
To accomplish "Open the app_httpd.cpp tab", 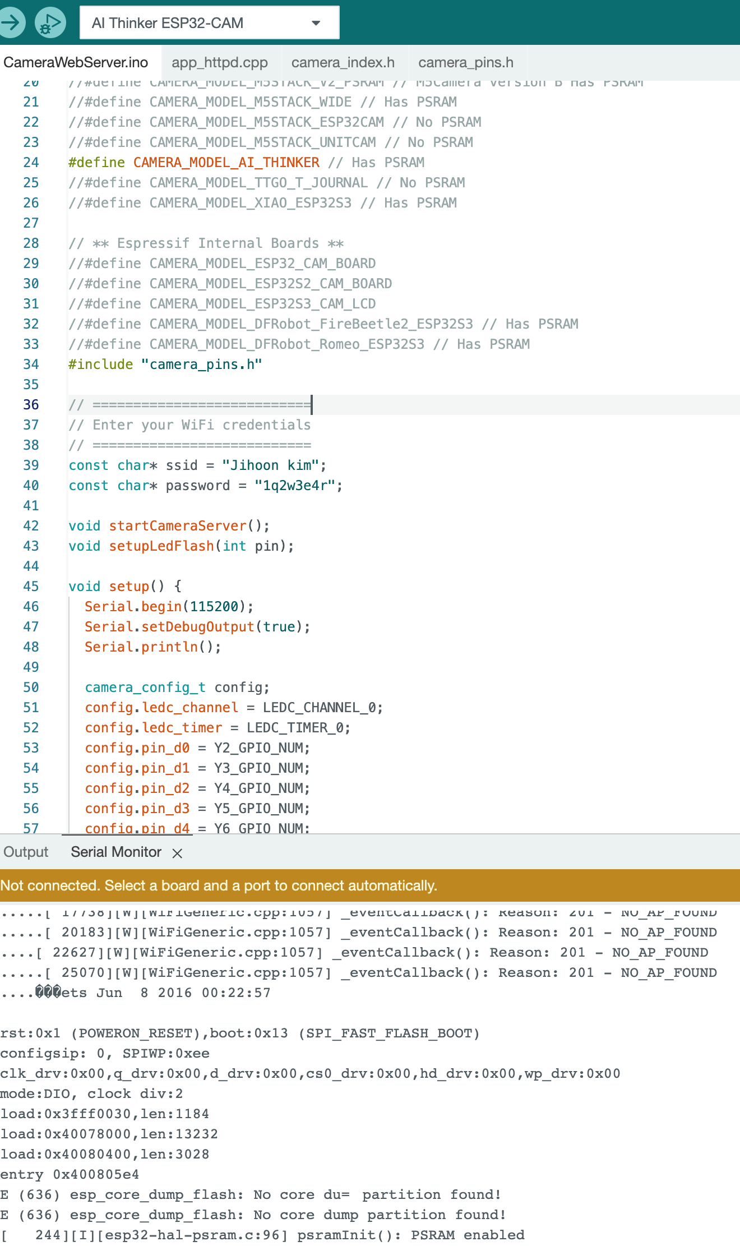I will pyautogui.click(x=219, y=62).
